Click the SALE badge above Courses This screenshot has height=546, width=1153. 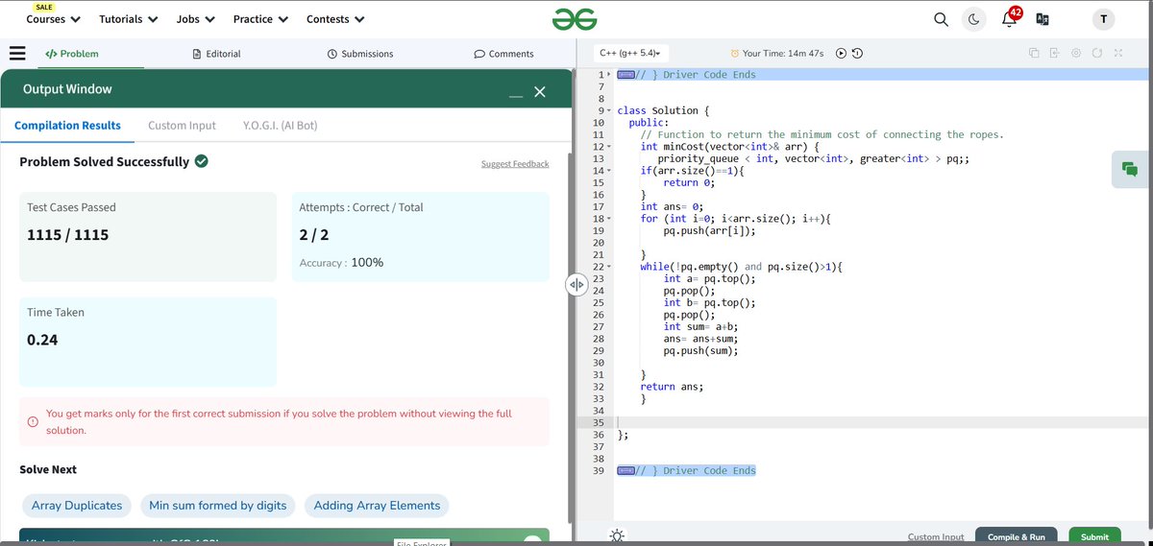[x=43, y=7]
